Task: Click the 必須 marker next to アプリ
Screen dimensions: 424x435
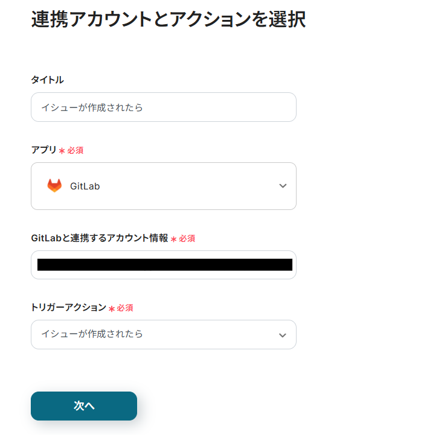Action: pos(75,151)
